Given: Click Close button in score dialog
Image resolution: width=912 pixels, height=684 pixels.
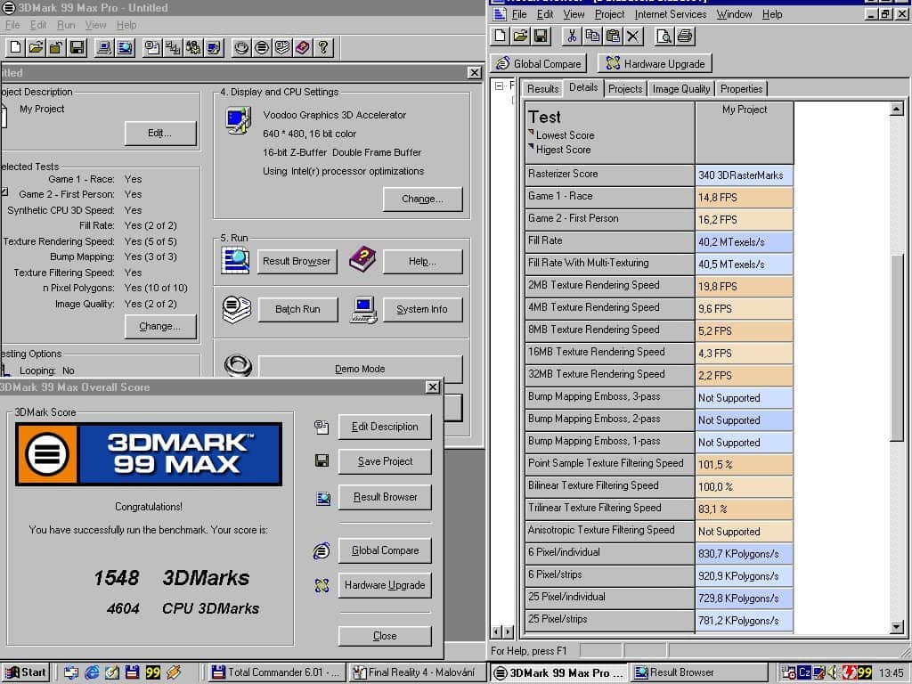Looking at the screenshot, I should point(385,636).
